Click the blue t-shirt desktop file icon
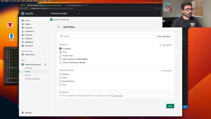211x119 pixels. click(x=12, y=36)
